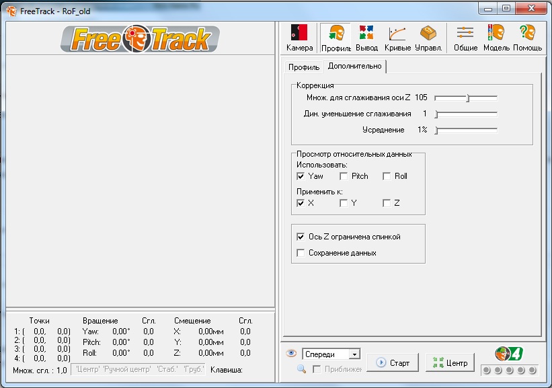This screenshot has width=552, height=388.
Task: Toggle the Yaw checkbox
Action: point(301,176)
